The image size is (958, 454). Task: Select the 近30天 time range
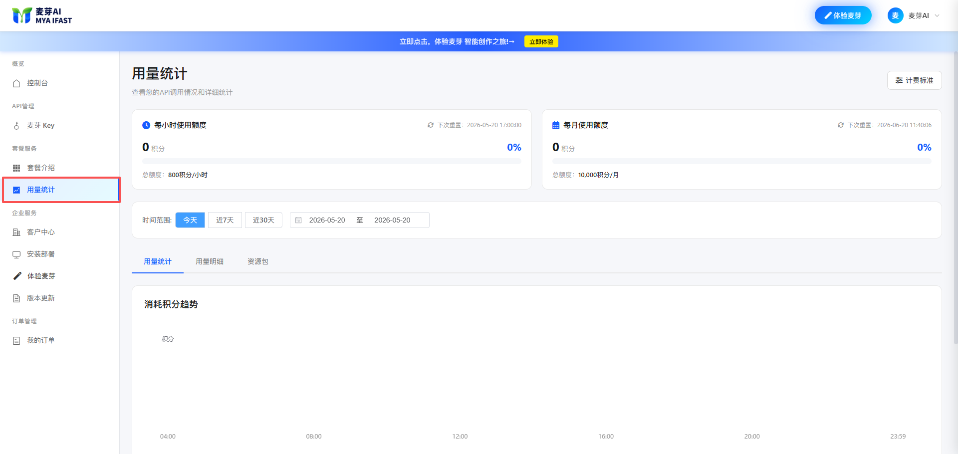(x=263, y=220)
